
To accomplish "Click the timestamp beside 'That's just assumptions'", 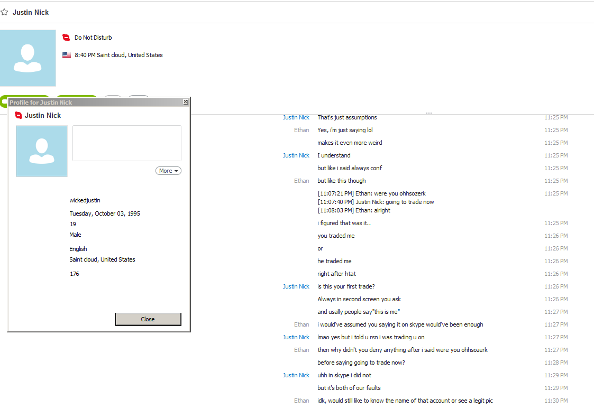I will [556, 117].
